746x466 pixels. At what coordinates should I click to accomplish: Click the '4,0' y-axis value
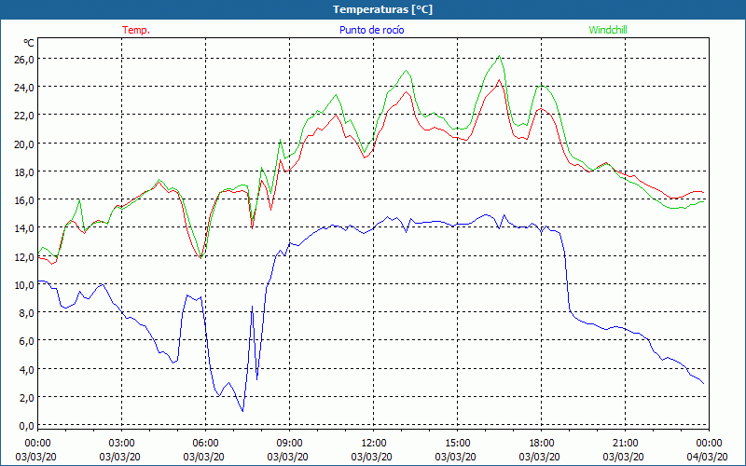point(26,369)
